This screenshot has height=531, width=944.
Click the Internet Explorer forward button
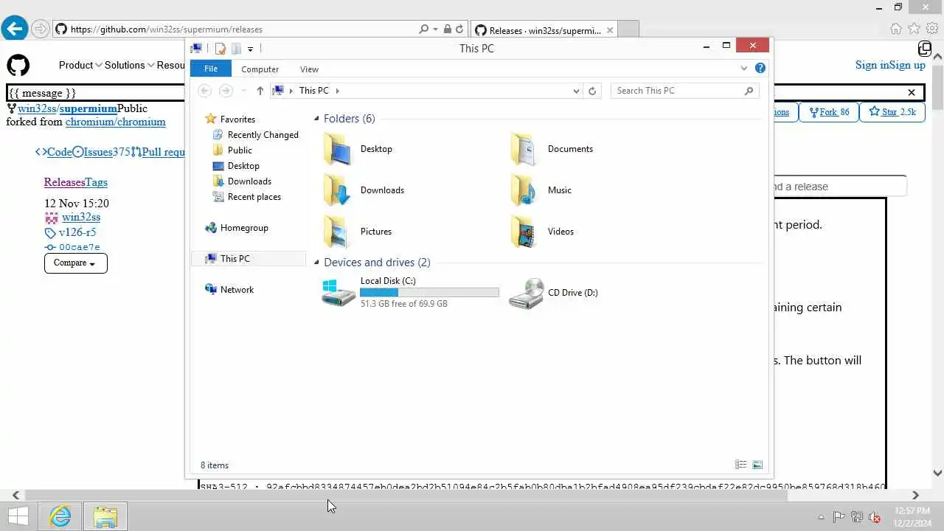41,29
